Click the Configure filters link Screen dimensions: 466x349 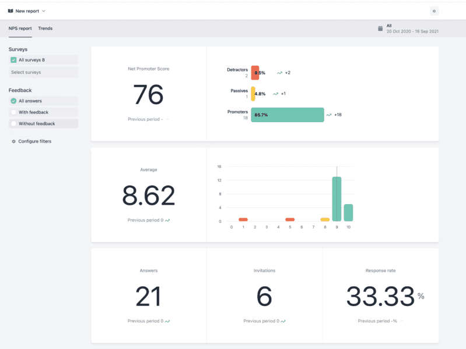click(x=34, y=141)
